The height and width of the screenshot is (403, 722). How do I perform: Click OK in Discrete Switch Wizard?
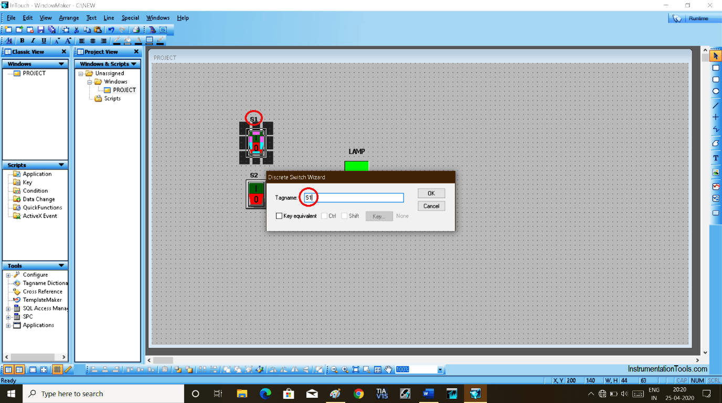point(431,193)
